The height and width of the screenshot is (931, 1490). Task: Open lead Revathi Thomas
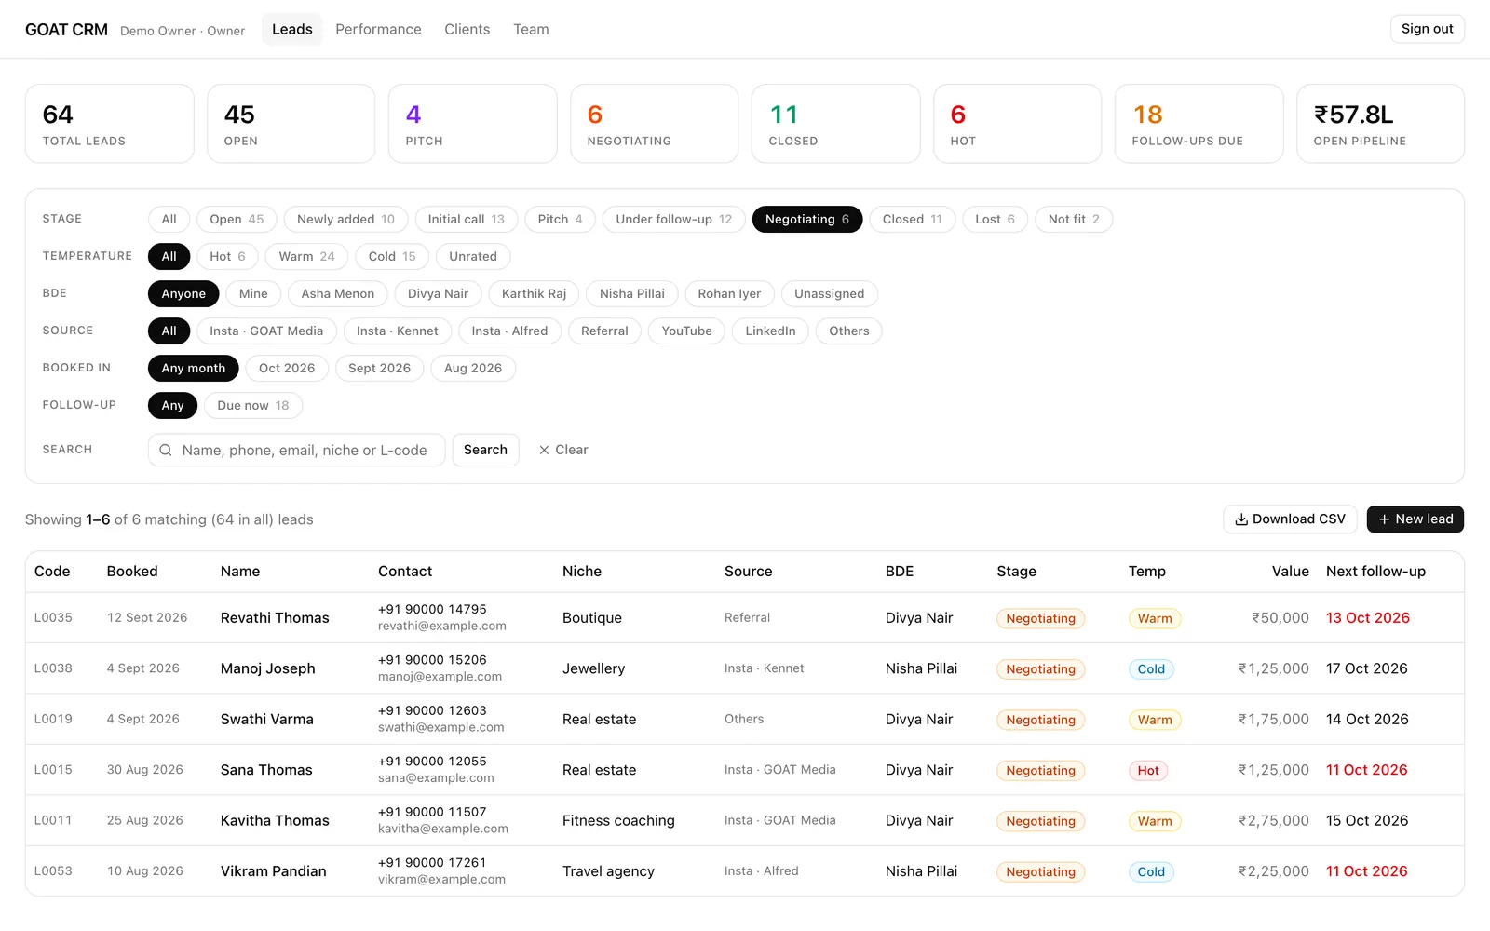pos(275,618)
